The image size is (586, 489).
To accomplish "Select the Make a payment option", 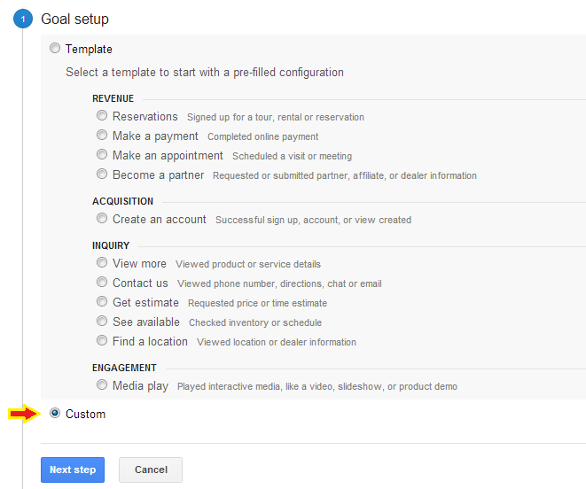I will (102, 135).
